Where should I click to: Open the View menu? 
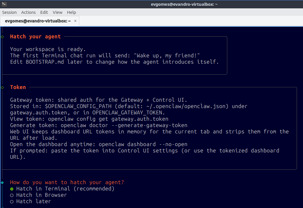tap(57, 12)
